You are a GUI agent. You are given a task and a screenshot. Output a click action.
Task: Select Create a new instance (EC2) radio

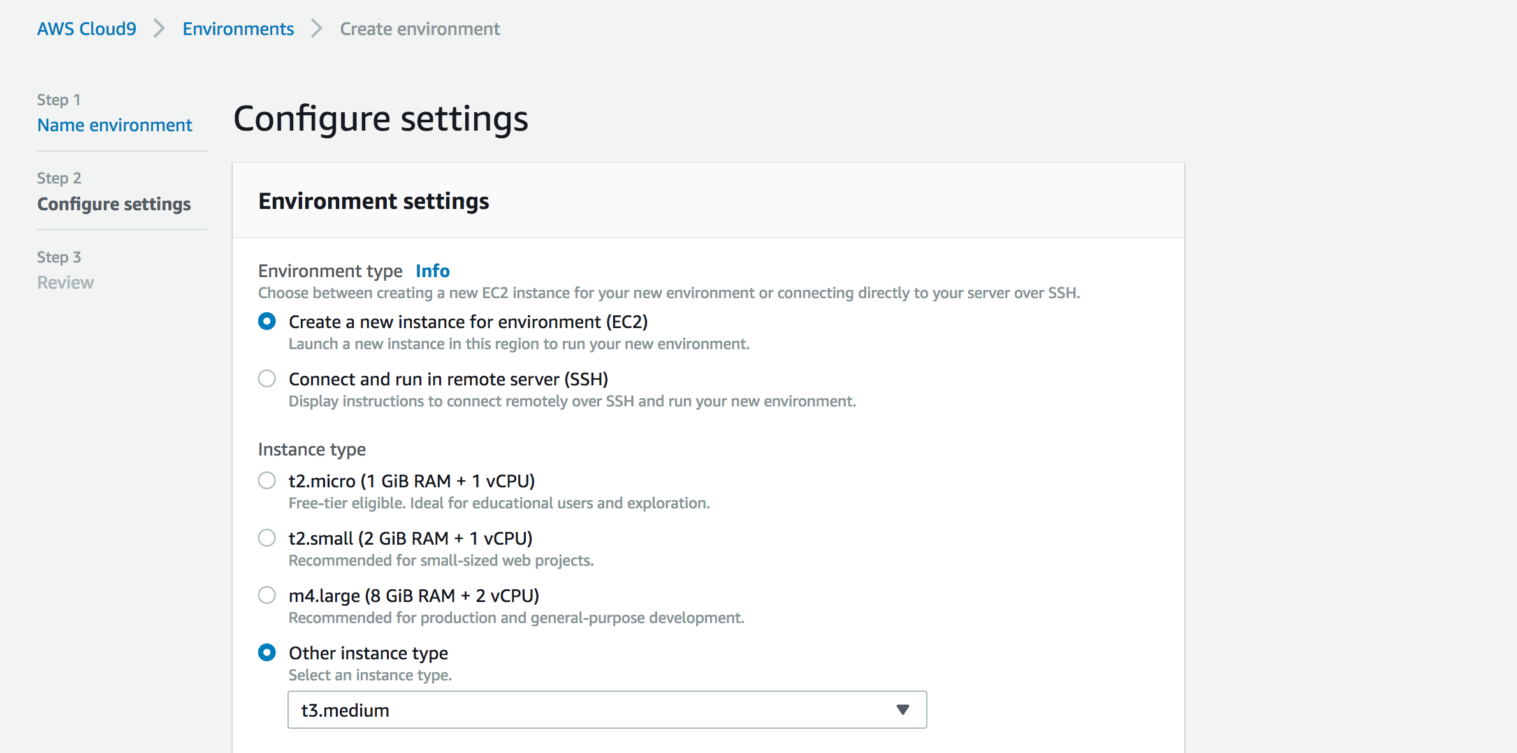click(x=267, y=322)
